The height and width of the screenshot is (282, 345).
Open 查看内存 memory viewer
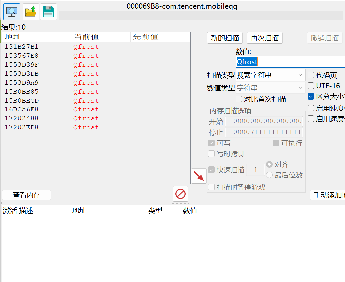coord(27,195)
